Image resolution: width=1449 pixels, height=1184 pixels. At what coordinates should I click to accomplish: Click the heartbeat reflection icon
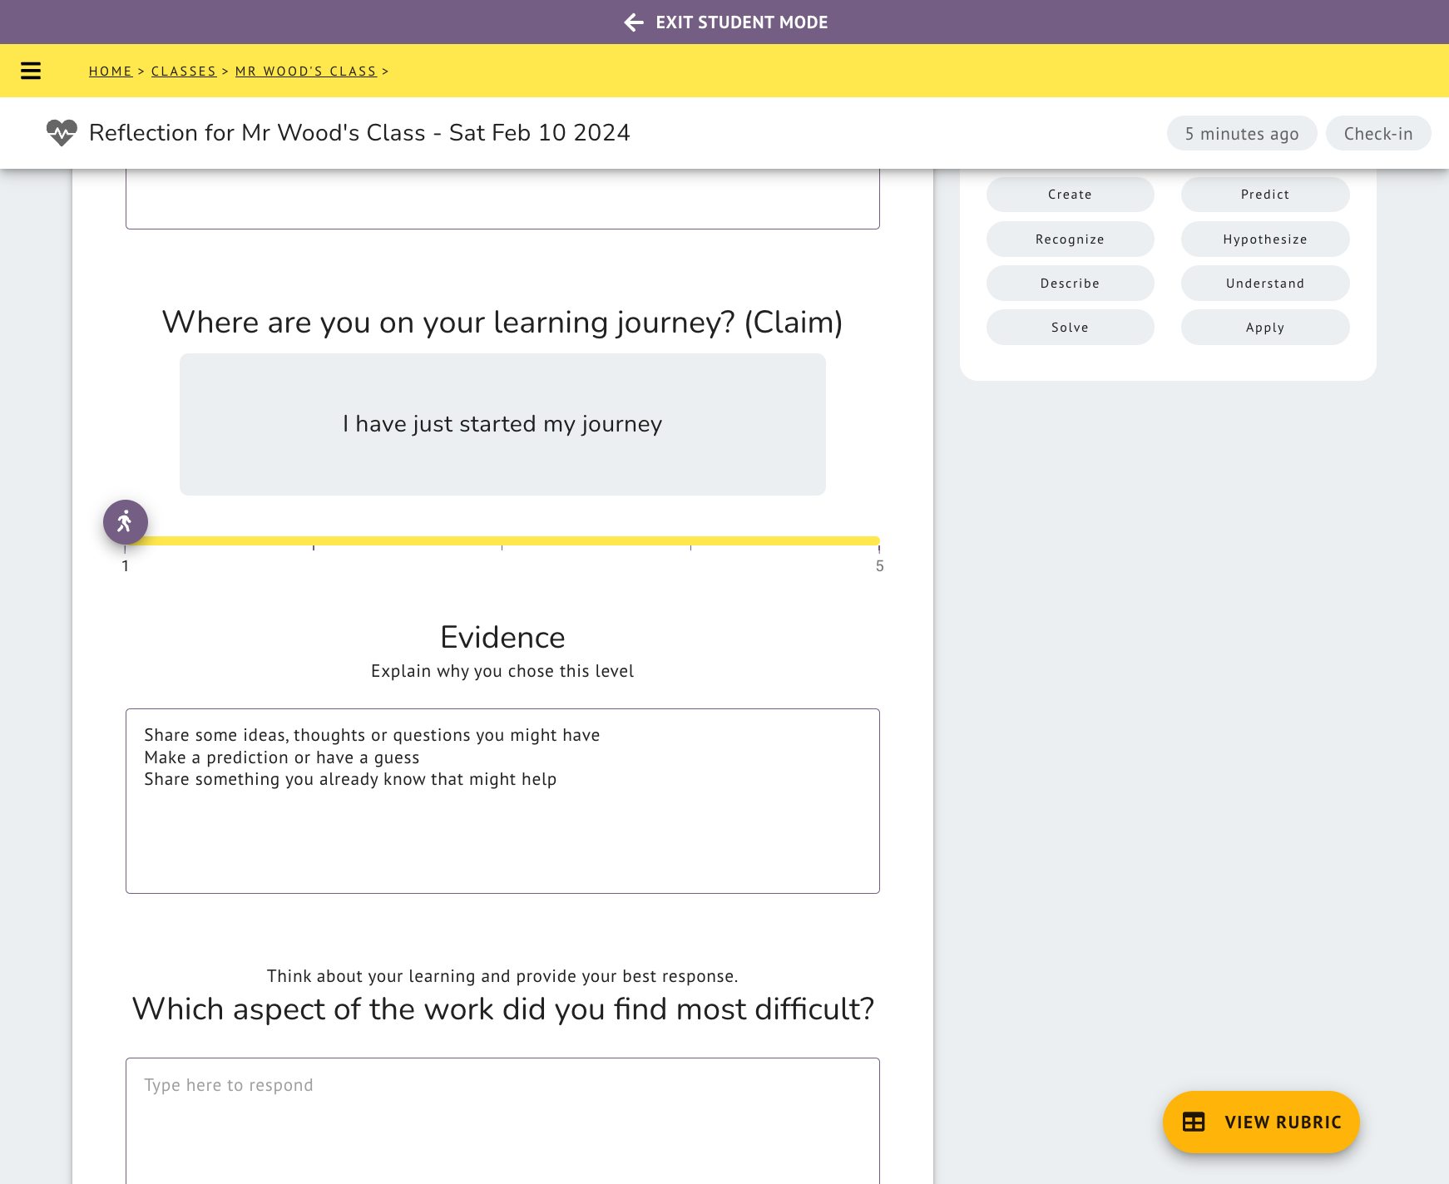(62, 133)
